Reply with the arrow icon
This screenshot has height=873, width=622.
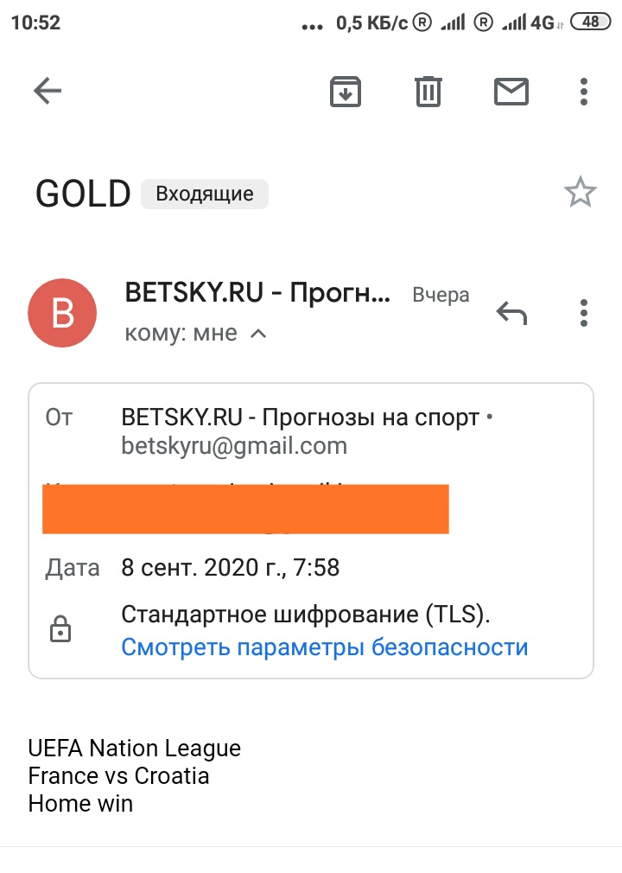[511, 313]
